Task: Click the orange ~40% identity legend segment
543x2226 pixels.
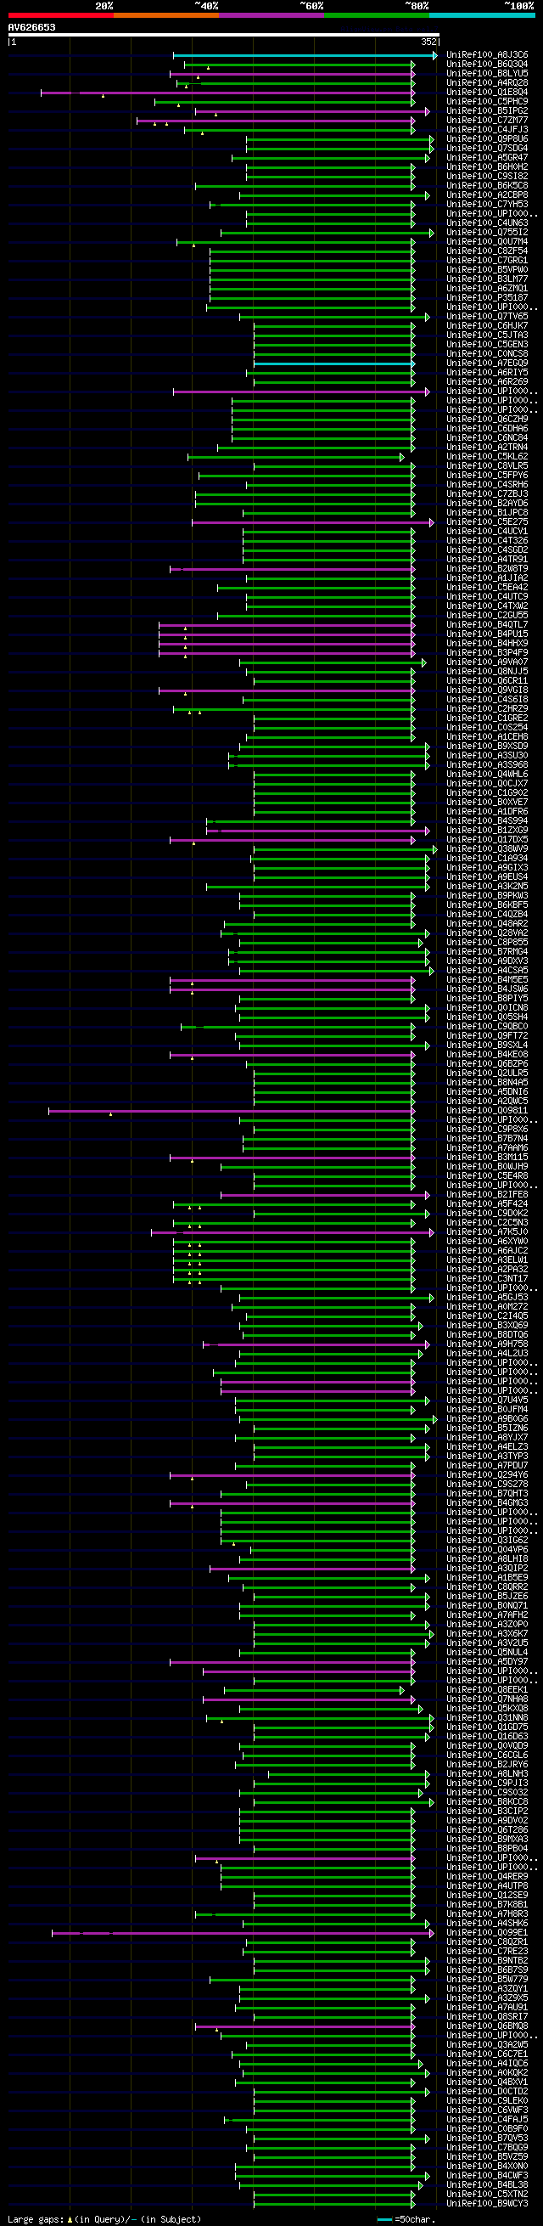Action: click(165, 14)
